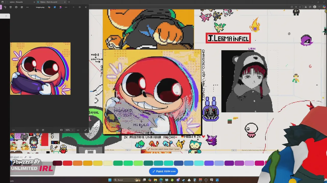The image size is (327, 183).
Task: Pick the light lavender color swatch
Action: tap(249, 163)
